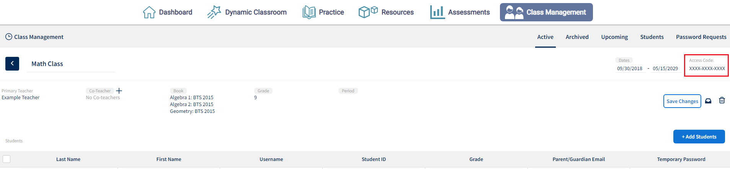The height and width of the screenshot is (169, 730).
Task: Open the Practice book icon
Action: (x=309, y=12)
